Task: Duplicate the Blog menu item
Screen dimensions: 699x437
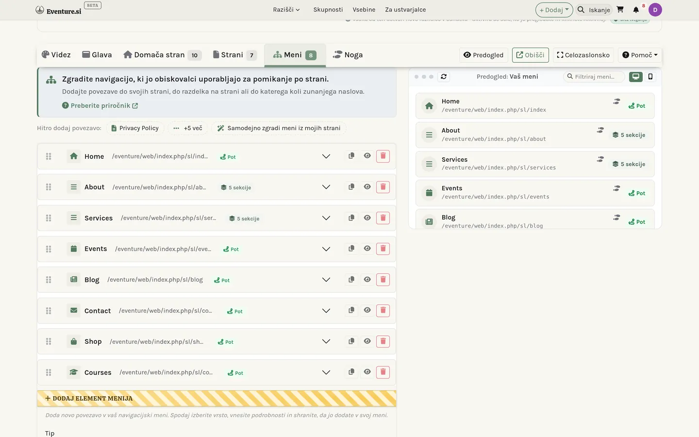Action: coord(351,280)
